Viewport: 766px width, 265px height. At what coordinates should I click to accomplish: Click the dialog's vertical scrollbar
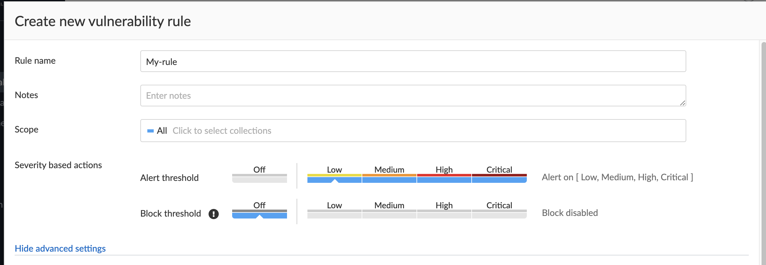(x=763, y=153)
